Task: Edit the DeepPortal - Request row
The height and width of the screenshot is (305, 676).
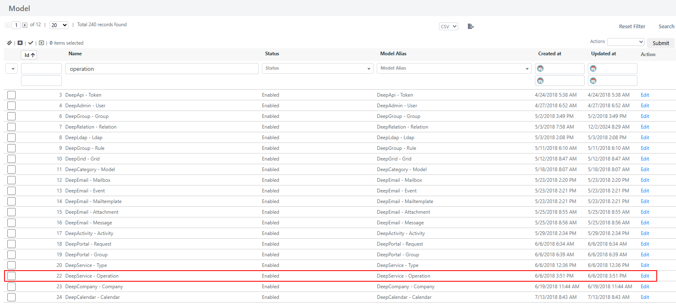Action: pos(645,244)
